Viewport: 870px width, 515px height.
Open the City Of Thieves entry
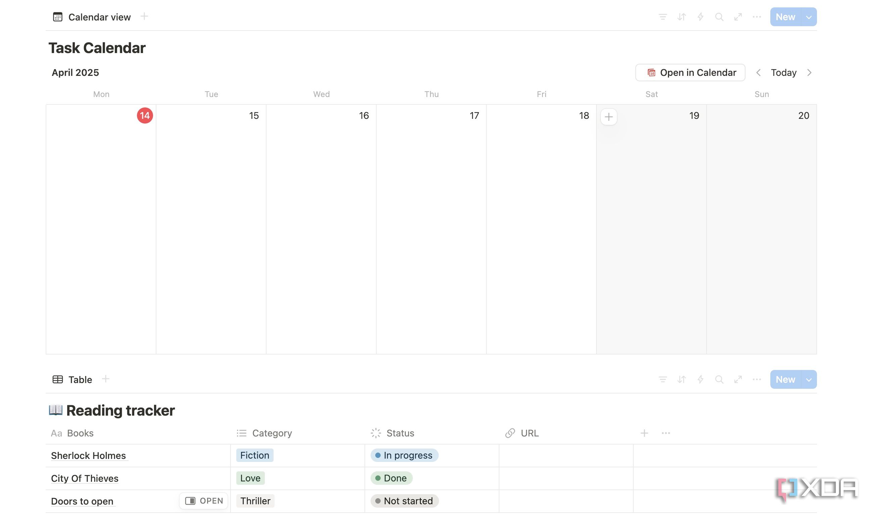point(85,478)
